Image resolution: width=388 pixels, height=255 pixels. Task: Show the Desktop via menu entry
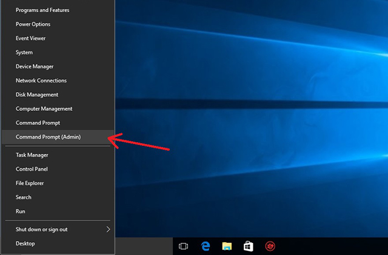coord(58,243)
